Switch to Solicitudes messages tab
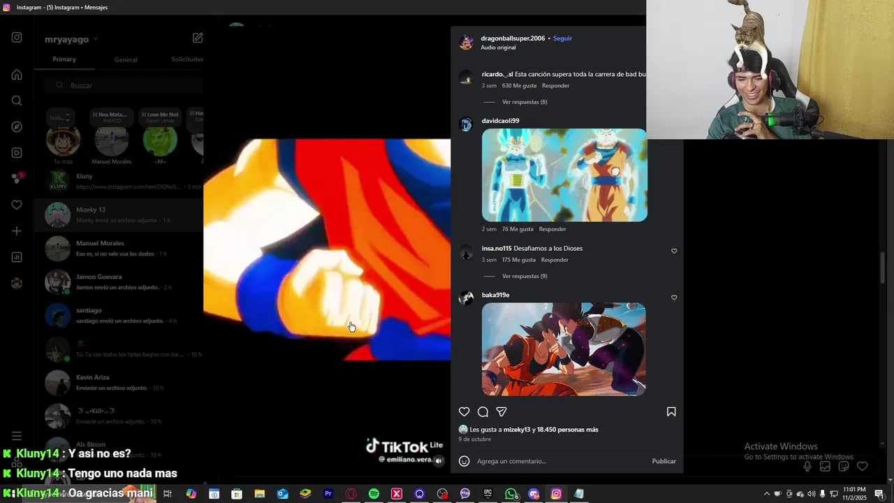 pyautogui.click(x=187, y=59)
